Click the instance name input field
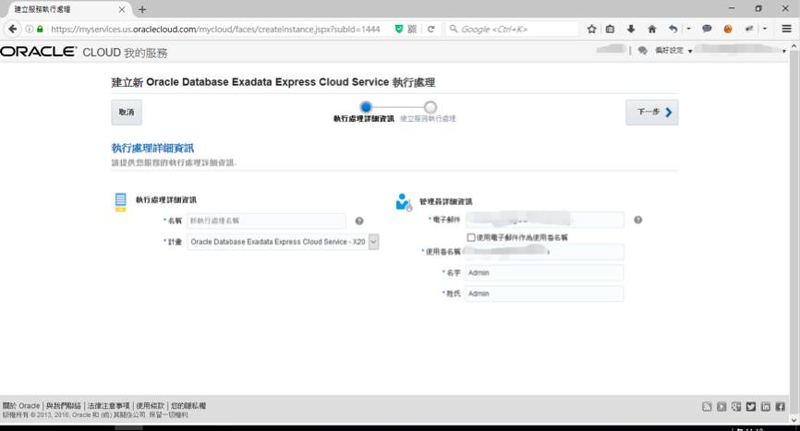 266,221
